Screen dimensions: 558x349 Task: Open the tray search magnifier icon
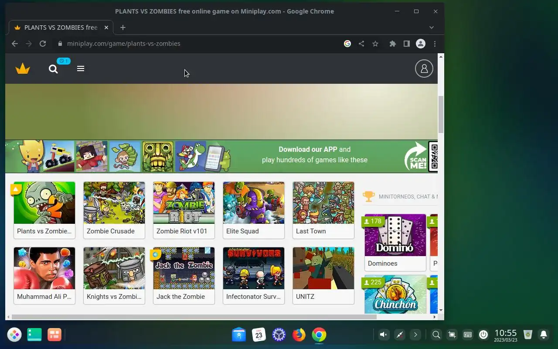click(x=436, y=335)
